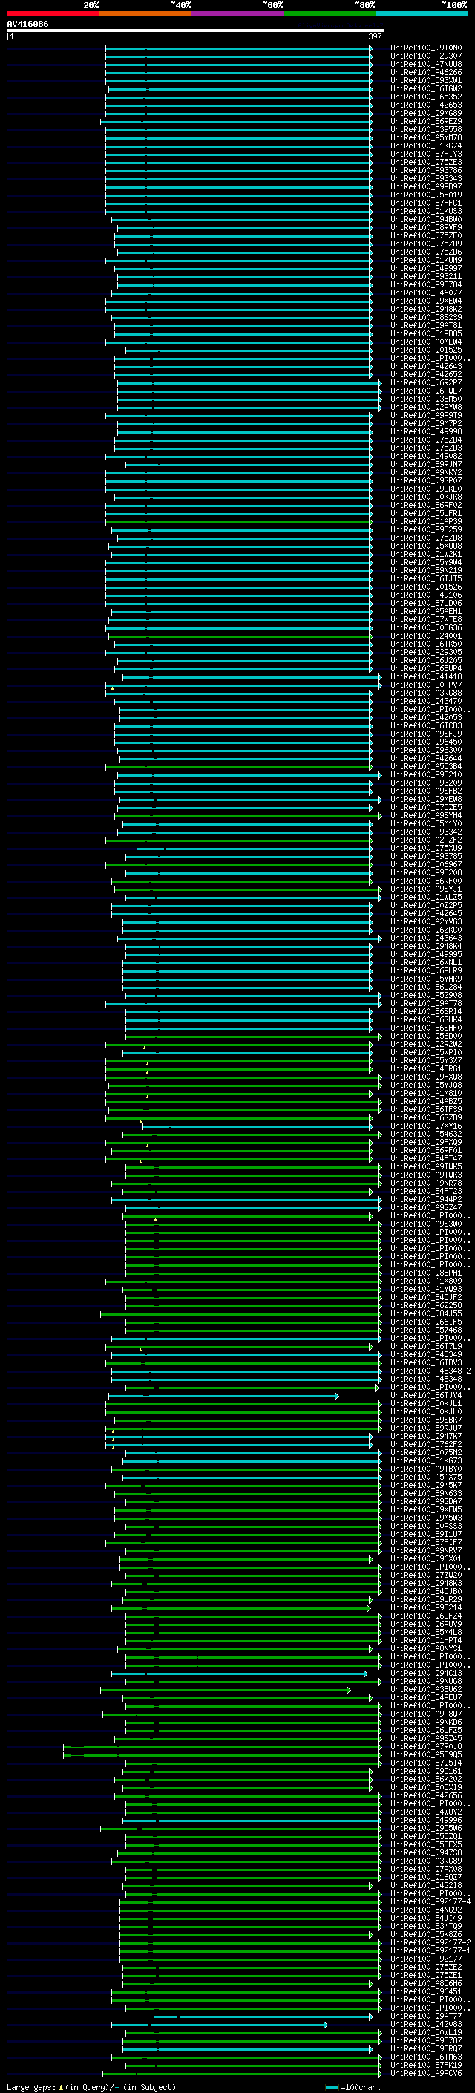
Task: Click label UniRef100_P93210
Action: 426,775
